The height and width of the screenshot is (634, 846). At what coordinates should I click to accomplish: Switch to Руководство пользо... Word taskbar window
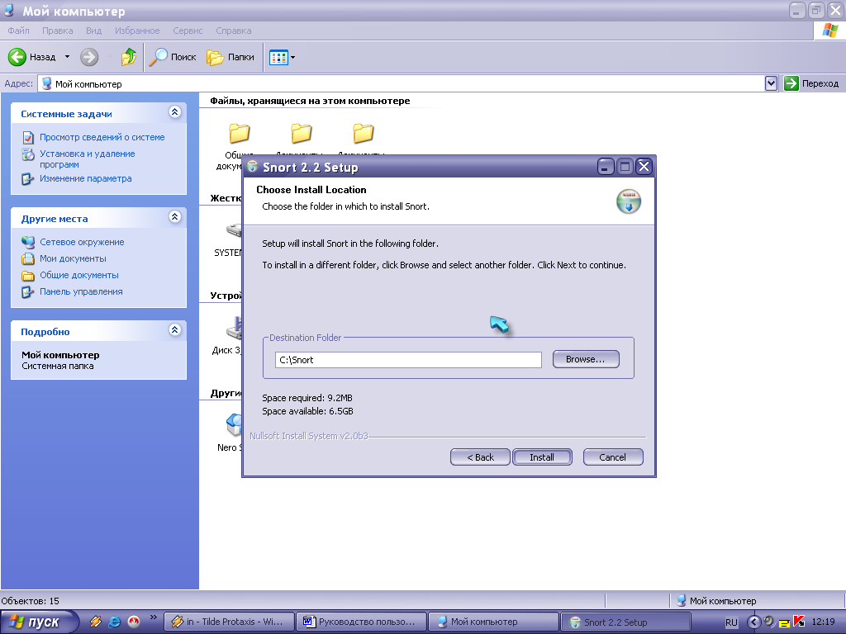click(361, 622)
